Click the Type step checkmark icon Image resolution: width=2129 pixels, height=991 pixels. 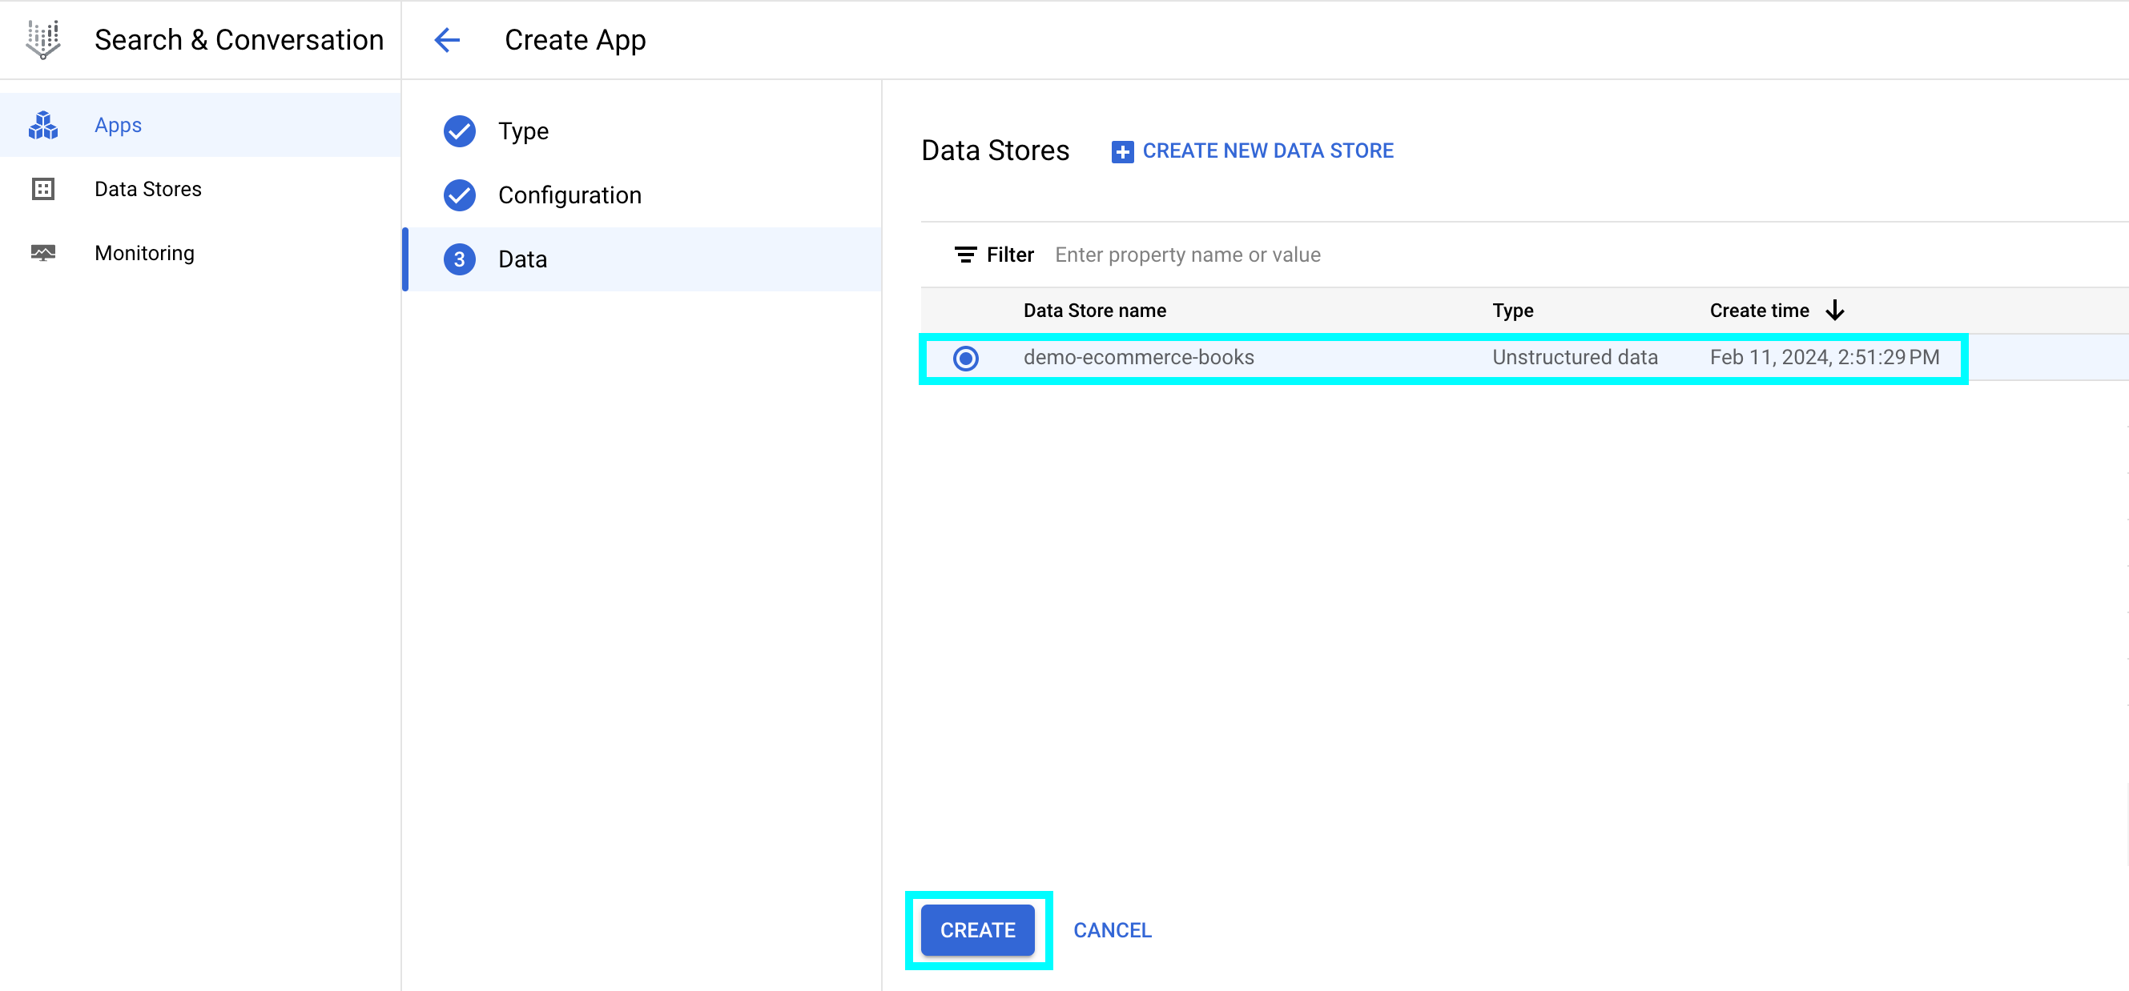coord(460,131)
